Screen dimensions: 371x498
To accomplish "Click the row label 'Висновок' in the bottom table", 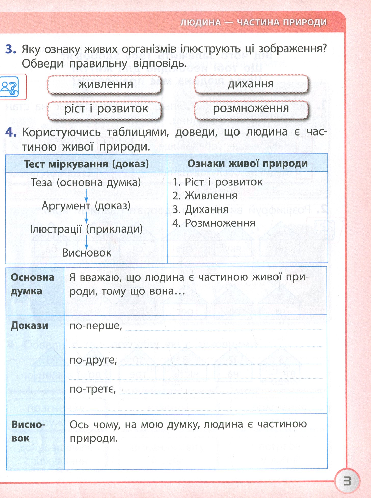I will click(28, 431).
